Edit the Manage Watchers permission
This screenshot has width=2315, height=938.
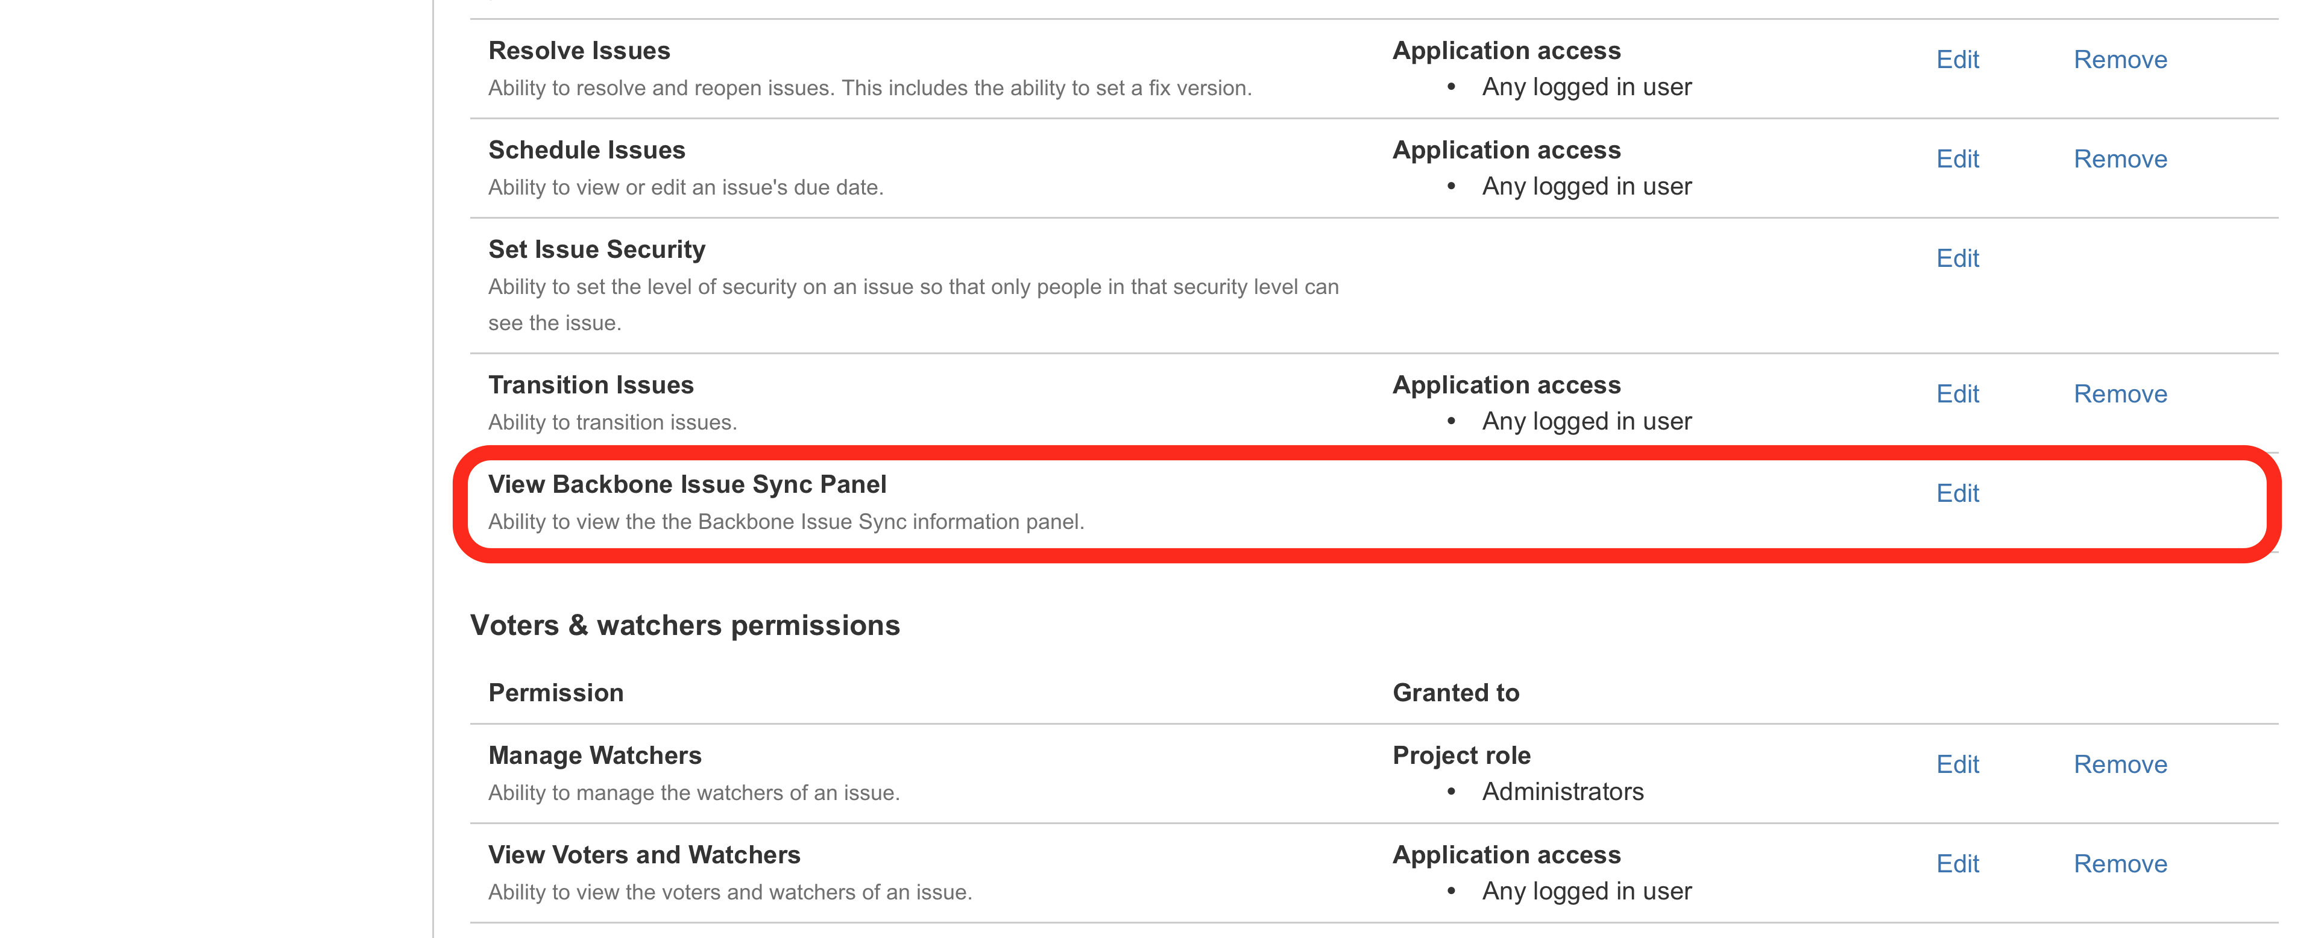(x=1958, y=764)
